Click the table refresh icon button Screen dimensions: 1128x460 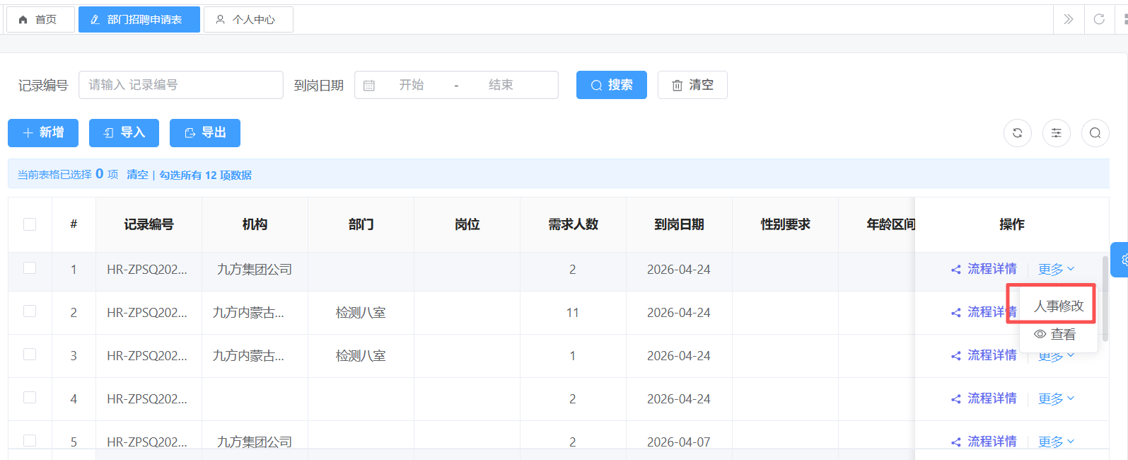[x=1017, y=133]
